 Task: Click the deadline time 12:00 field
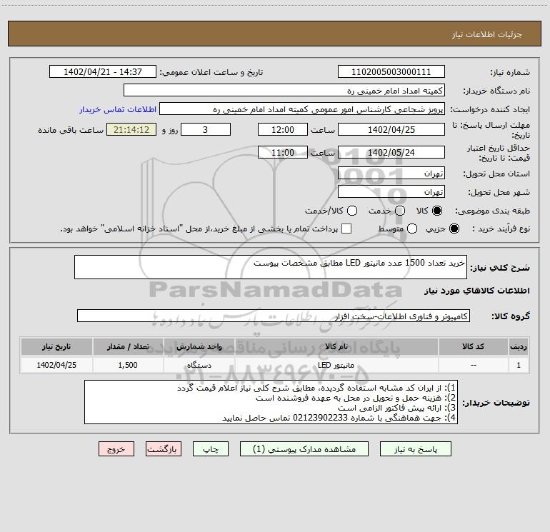pos(283,129)
